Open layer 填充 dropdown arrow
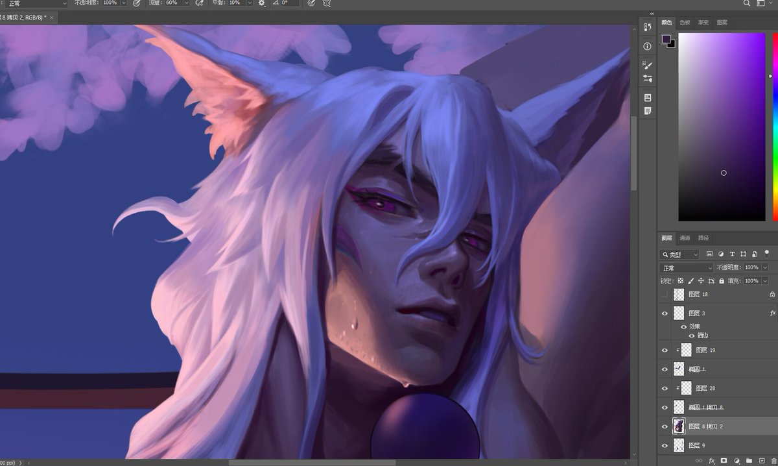Viewport: 778px width, 466px height. (x=765, y=281)
